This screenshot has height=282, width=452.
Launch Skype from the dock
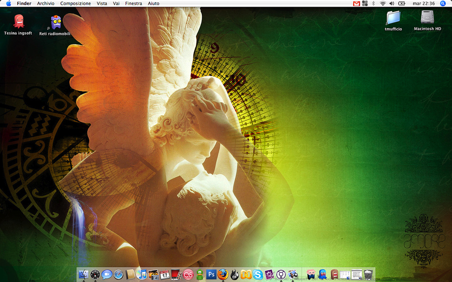(258, 275)
